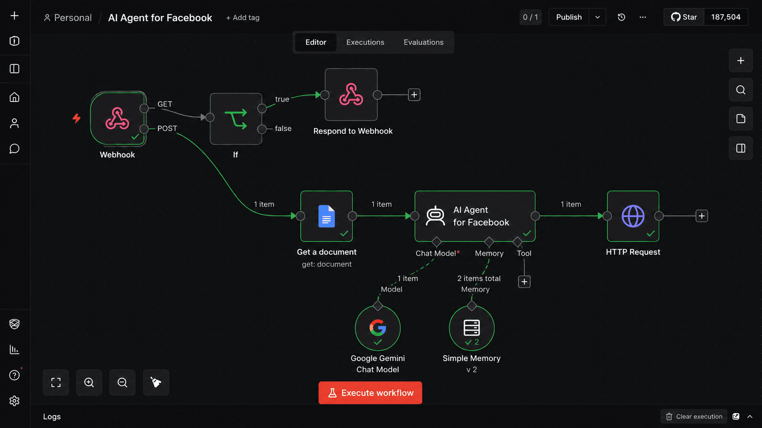Image resolution: width=762 pixels, height=428 pixels.
Task: Open the chat bubble icon in the sidebar
Action: point(15,149)
